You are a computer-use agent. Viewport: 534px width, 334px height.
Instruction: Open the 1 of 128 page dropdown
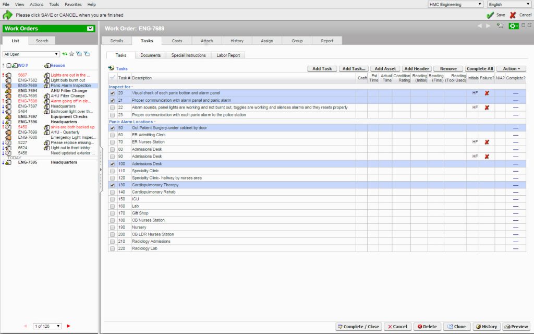(x=47, y=326)
